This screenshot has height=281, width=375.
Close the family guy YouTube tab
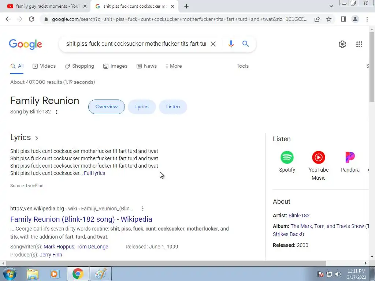point(85,7)
